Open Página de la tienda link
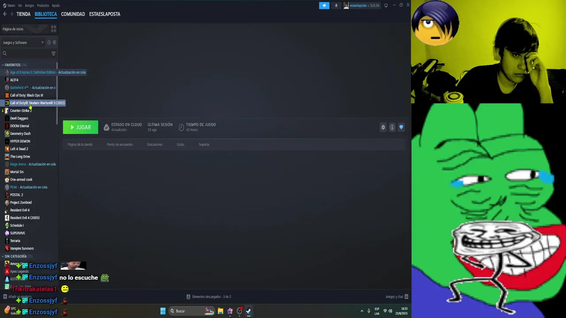 (80, 144)
